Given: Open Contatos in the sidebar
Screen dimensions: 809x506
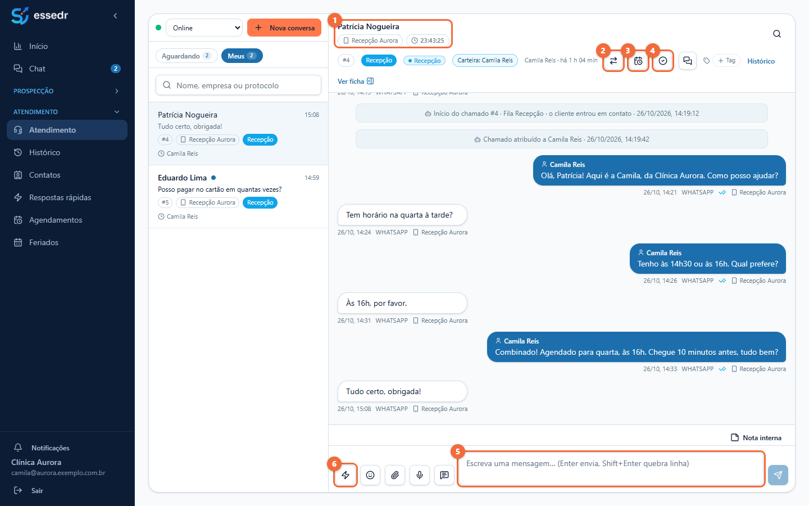Looking at the screenshot, I should [x=67, y=175].
